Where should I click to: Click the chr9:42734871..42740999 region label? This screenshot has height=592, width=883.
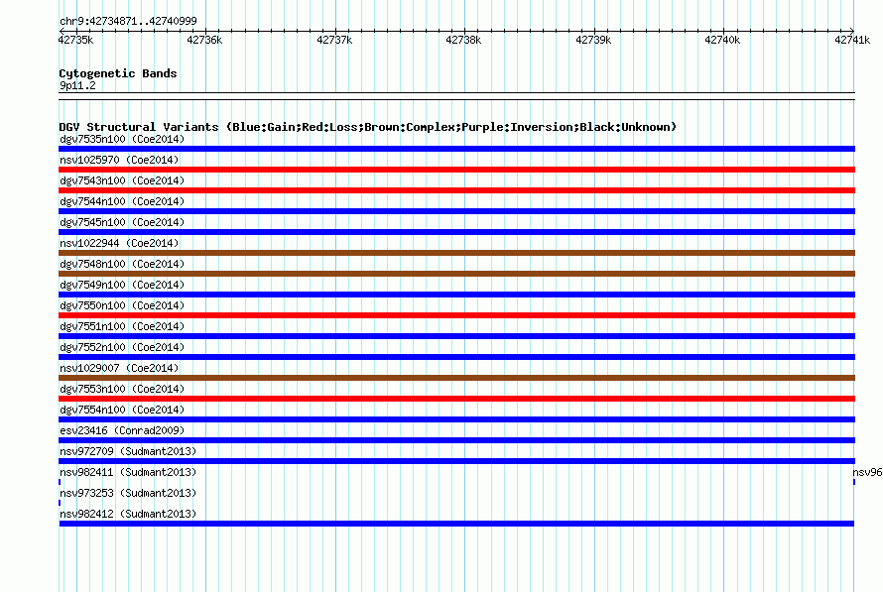point(128,21)
